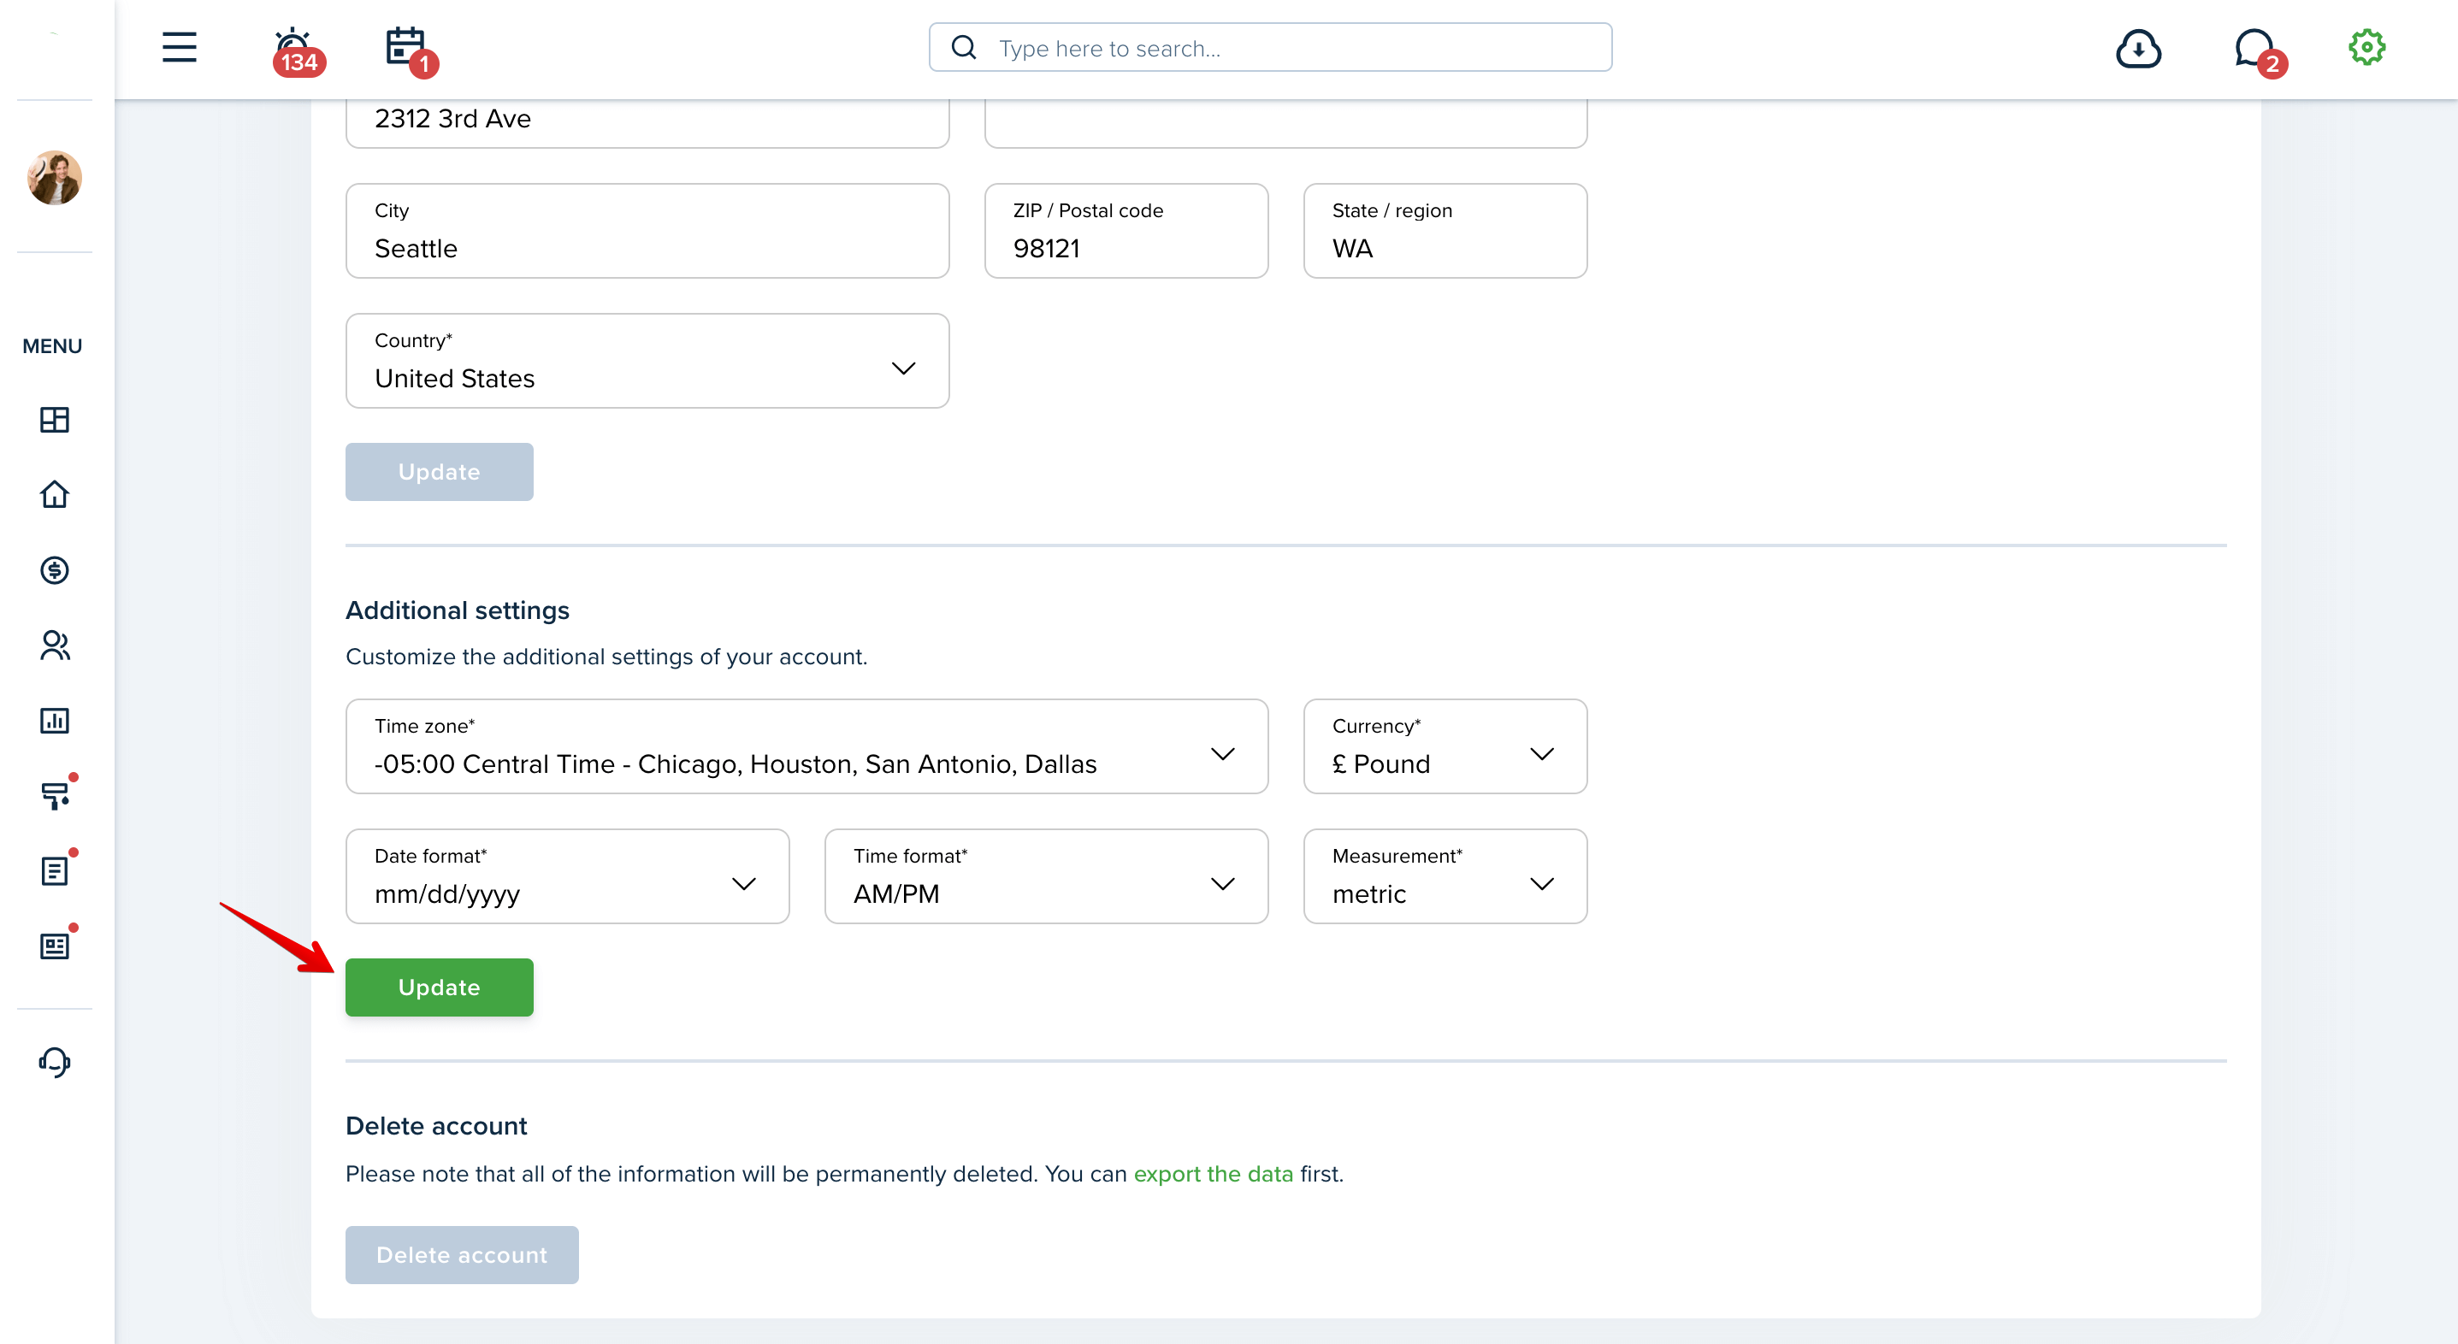The image size is (2458, 1344).
Task: Open the contacts people icon in sidebar
Action: tap(55, 645)
